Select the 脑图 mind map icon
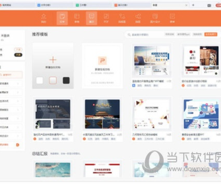 coord(138,18)
